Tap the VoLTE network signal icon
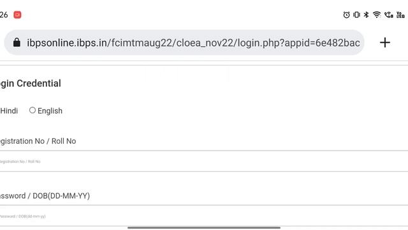 click(x=400, y=15)
